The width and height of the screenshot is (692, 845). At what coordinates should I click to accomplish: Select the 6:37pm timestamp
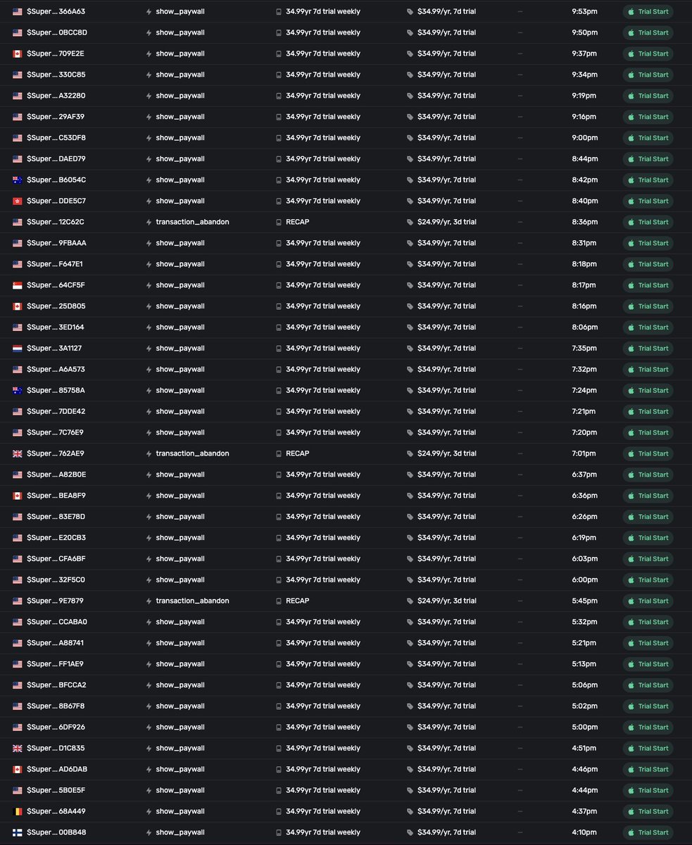(584, 475)
